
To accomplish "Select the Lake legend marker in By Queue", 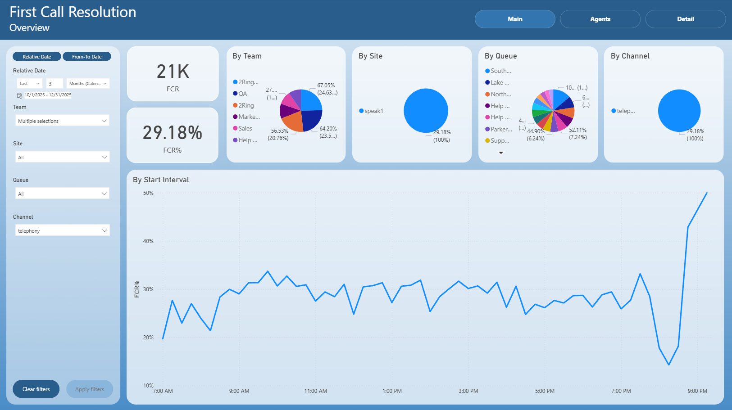I will 487,82.
